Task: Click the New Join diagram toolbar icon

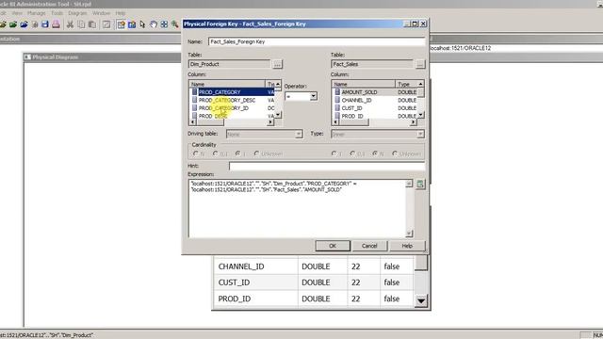Action: (x=121, y=24)
